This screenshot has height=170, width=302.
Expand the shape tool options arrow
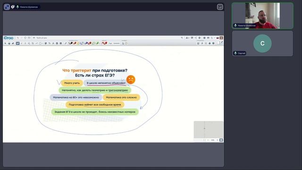point(42,43)
